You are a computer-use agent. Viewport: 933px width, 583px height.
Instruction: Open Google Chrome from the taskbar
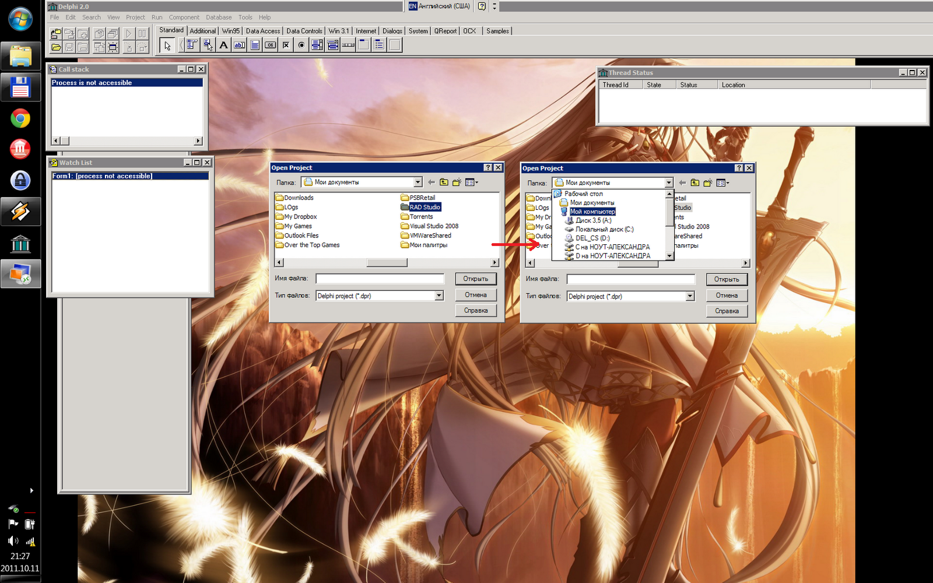pos(20,119)
